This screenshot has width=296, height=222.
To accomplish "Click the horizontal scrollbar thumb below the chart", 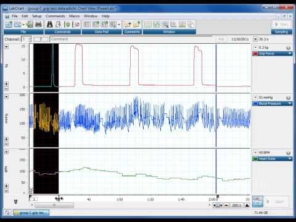I will [x=54, y=205].
